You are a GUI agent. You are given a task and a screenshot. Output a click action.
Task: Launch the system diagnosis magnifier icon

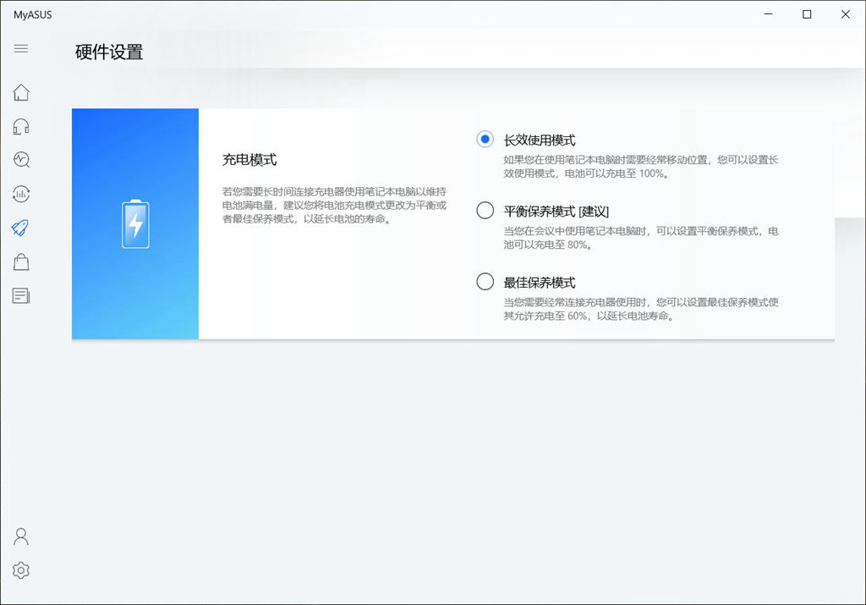21,160
